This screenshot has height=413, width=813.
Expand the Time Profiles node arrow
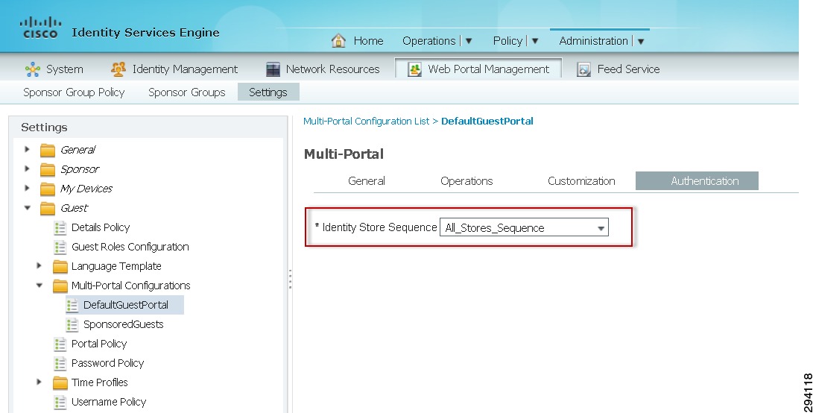pyautogui.click(x=39, y=382)
